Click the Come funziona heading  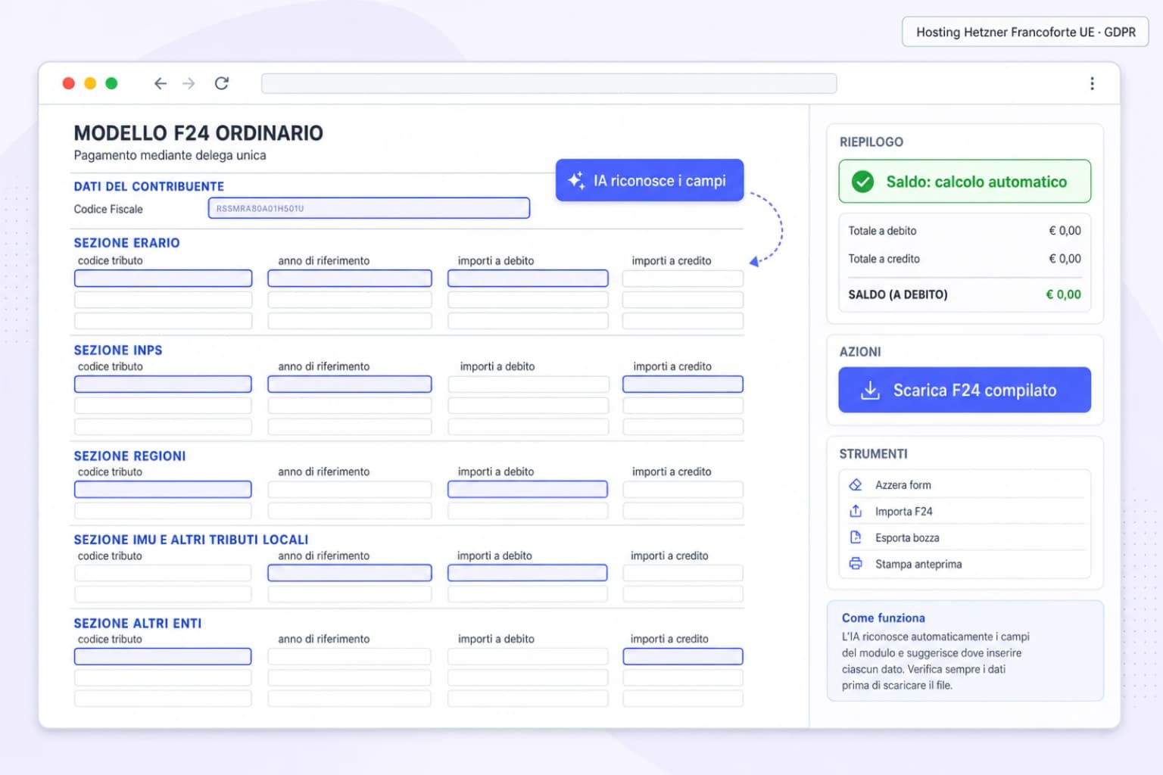point(884,618)
